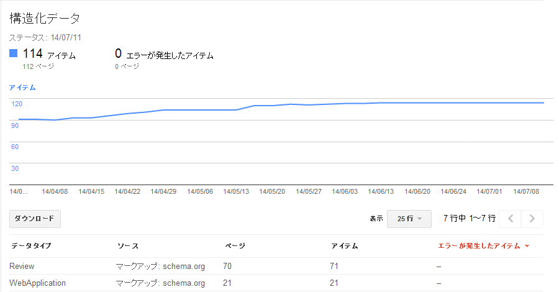Screen dimensions: 559x292
Task: Select the アイテム chart tab label
Action: click(x=22, y=88)
